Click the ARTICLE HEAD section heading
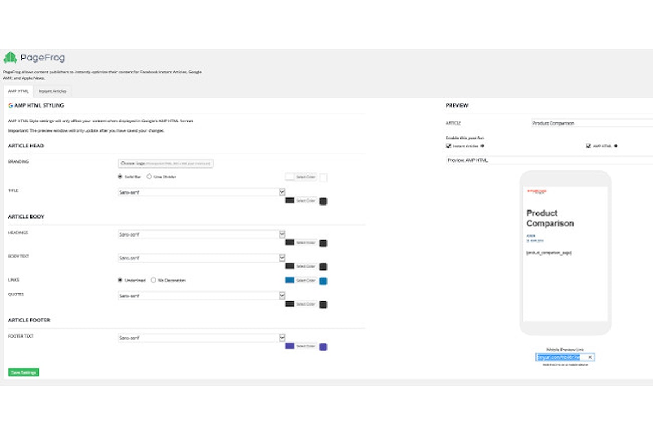Viewport: 653px width, 435px height. click(x=26, y=146)
